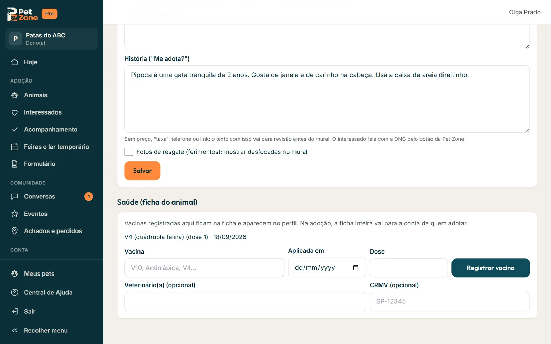Click the Hoje home icon
Image resolution: width=551 pixels, height=344 pixels.
(x=14, y=62)
